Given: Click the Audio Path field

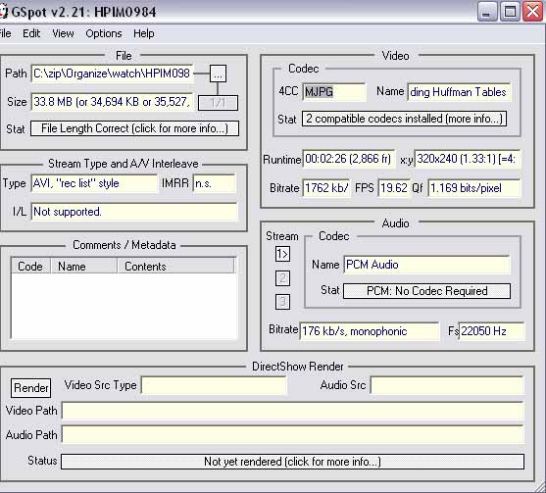Looking at the screenshot, I should point(292,434).
